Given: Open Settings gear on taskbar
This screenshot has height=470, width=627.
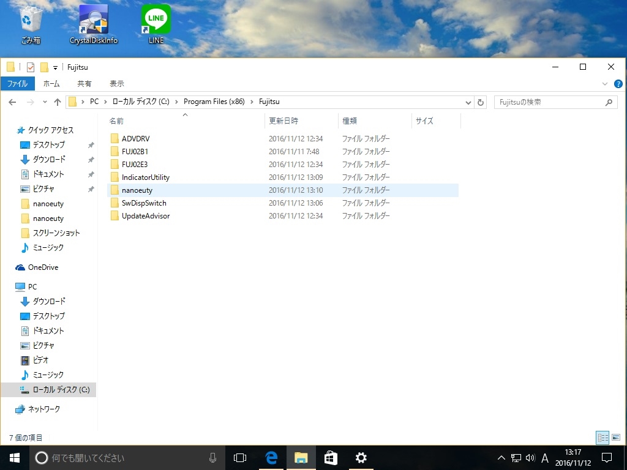Looking at the screenshot, I should coord(361,458).
